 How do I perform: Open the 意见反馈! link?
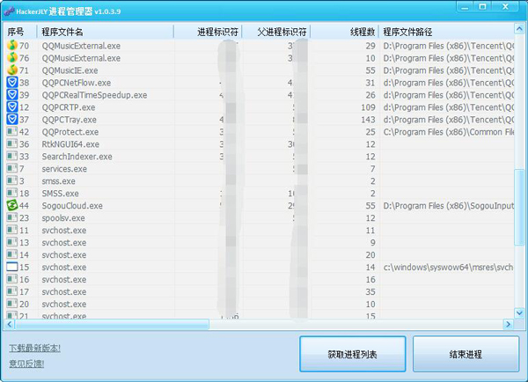[x=26, y=364]
